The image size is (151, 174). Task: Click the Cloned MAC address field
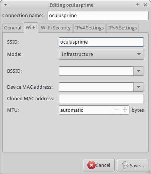pos(101,99)
